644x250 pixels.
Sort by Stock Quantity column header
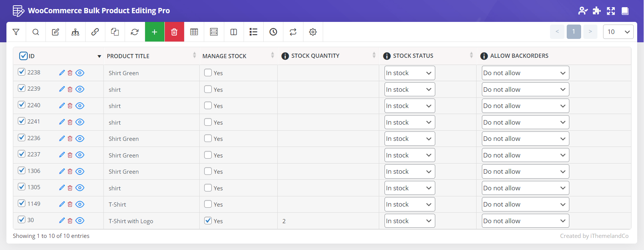[x=315, y=56]
